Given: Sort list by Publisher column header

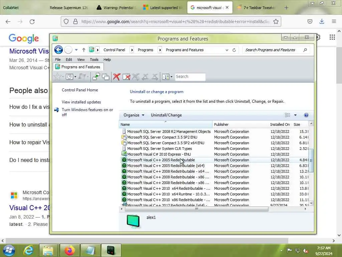Looking at the screenshot, I should point(240,124).
